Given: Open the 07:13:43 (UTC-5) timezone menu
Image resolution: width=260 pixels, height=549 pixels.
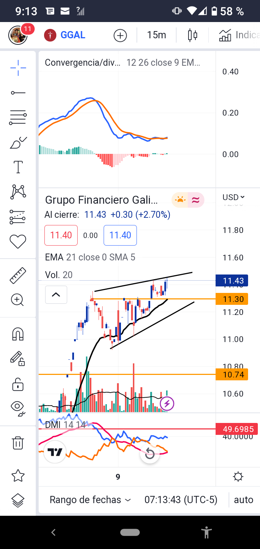Looking at the screenshot, I should click(181, 500).
